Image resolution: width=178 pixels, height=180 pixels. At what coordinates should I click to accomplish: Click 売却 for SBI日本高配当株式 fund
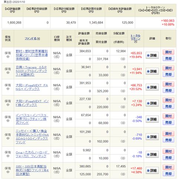(168, 173)
